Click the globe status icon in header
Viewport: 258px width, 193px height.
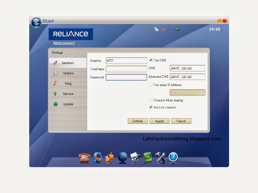tap(177, 29)
